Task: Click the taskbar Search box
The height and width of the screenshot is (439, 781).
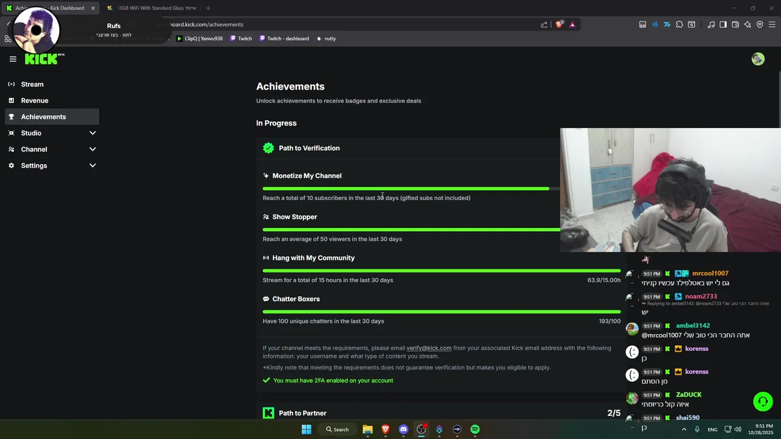Action: (x=337, y=429)
